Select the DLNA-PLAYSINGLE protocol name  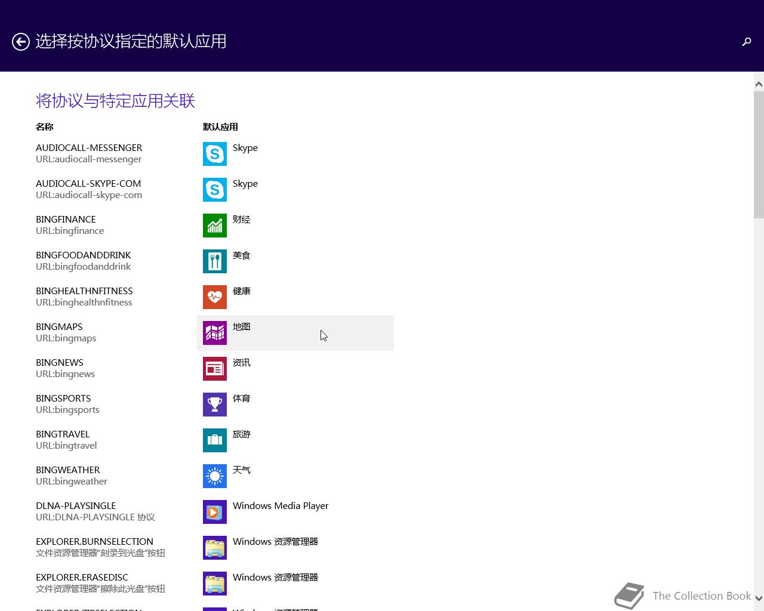click(76, 506)
